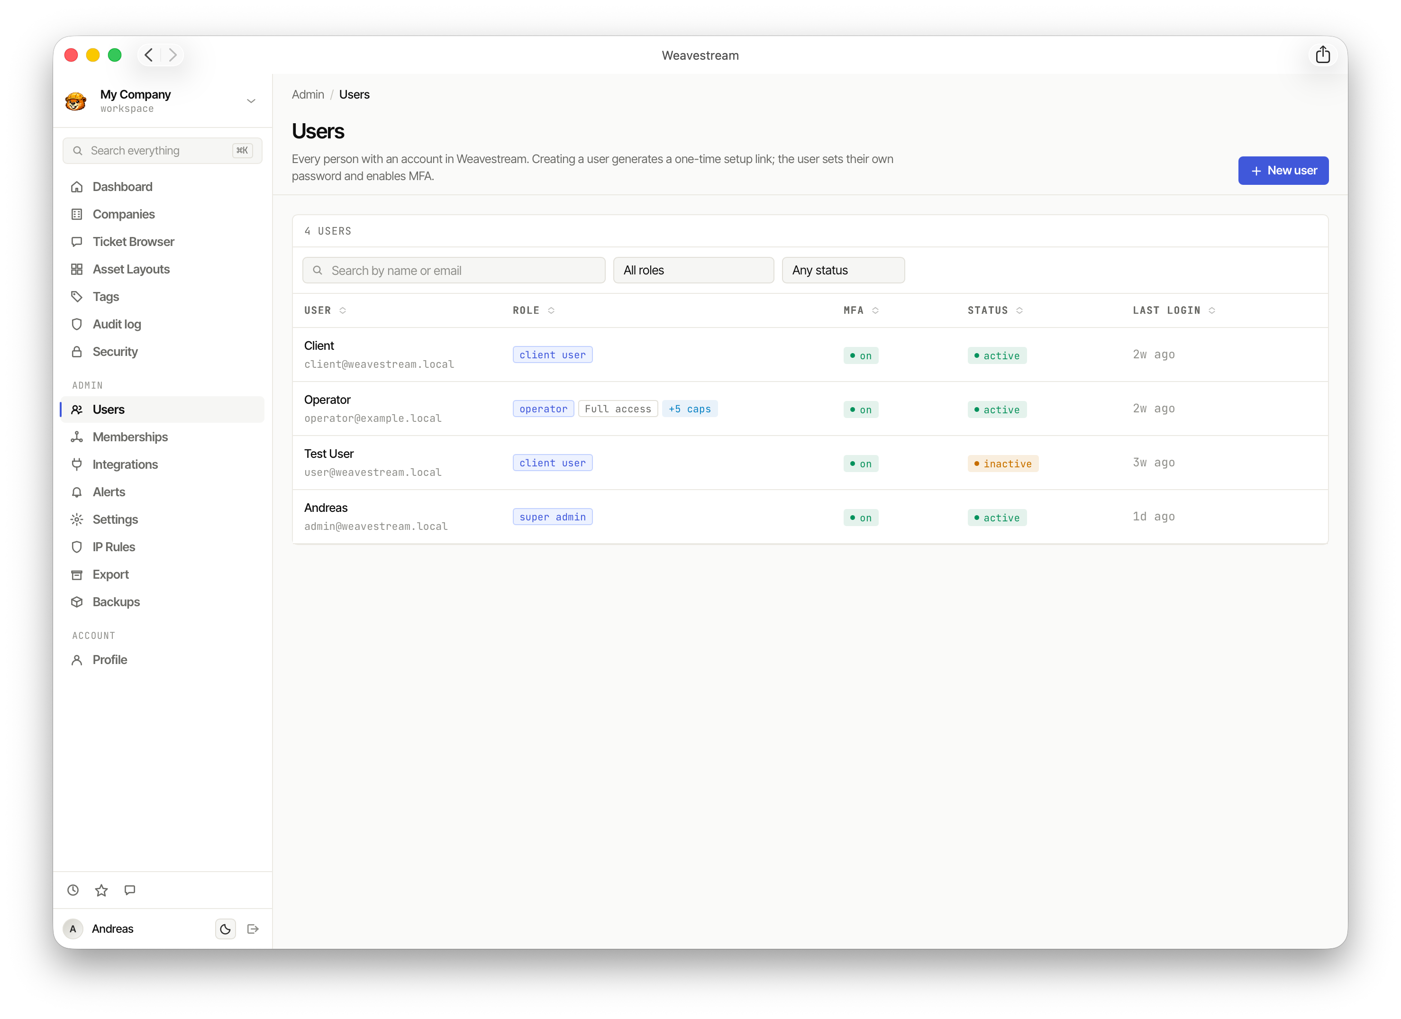
Task: Toggle dark mode with the moon button
Action: tap(226, 929)
